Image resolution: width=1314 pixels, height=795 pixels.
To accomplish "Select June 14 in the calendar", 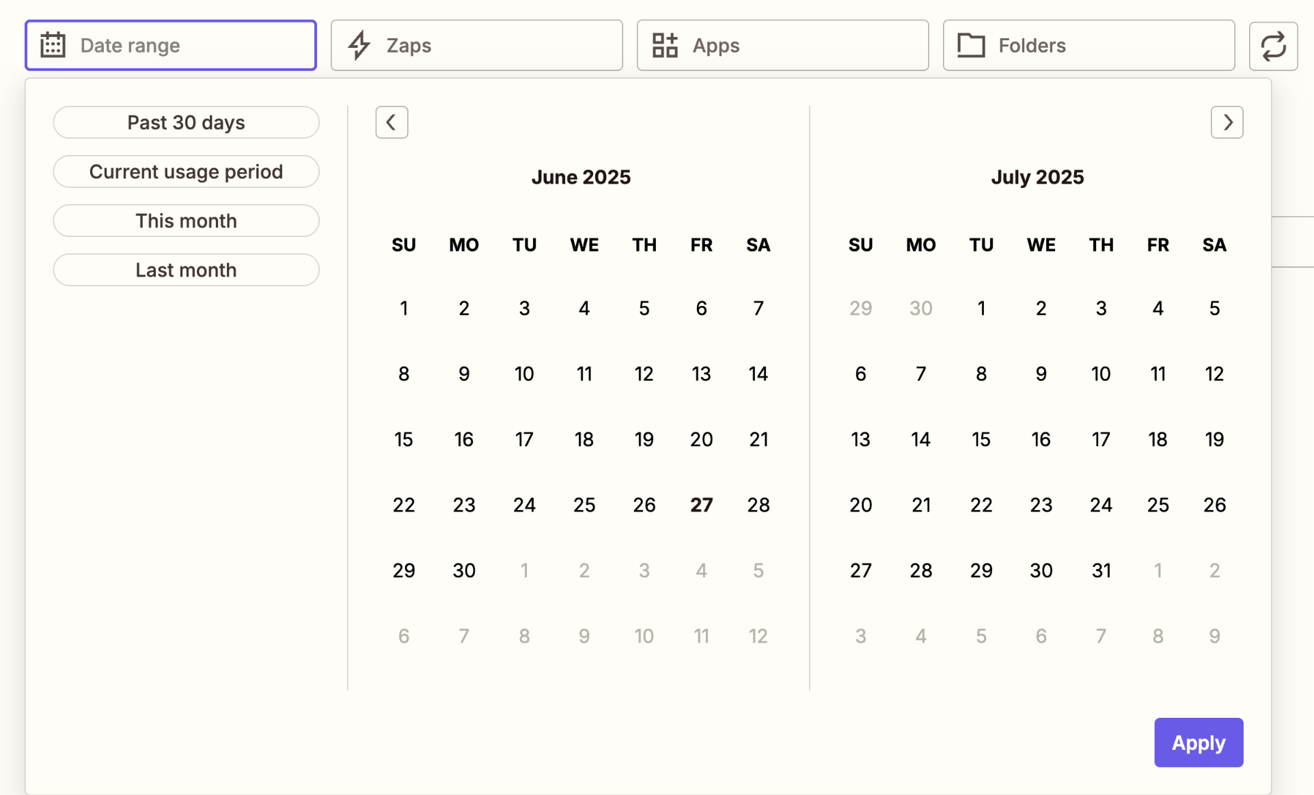I will pos(758,374).
